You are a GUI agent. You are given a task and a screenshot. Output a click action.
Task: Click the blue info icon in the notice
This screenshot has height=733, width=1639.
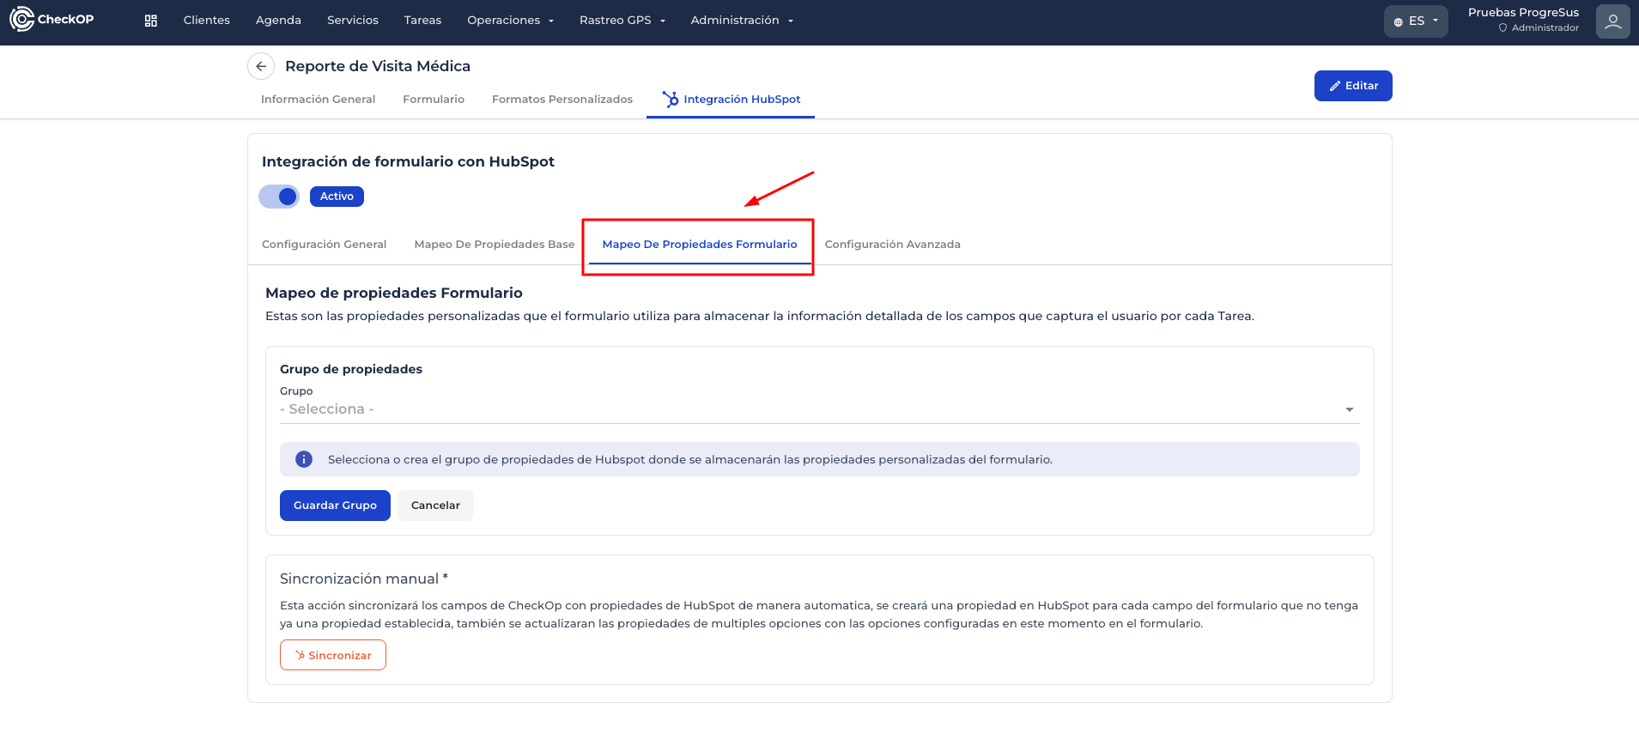[304, 459]
